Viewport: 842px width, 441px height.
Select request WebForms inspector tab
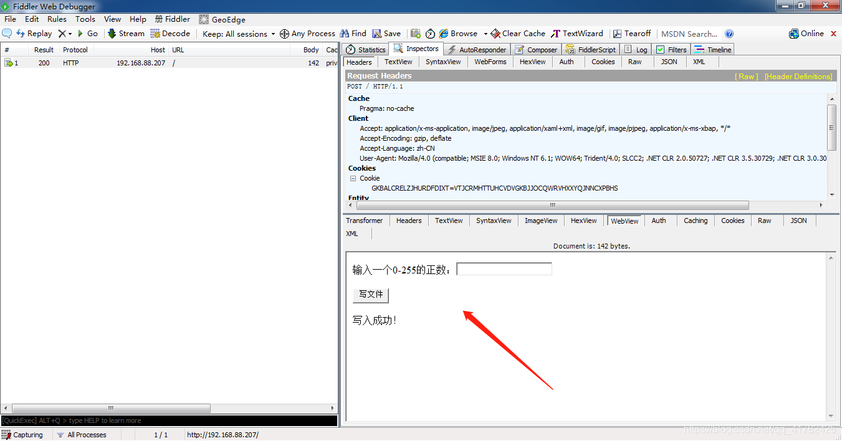point(490,62)
